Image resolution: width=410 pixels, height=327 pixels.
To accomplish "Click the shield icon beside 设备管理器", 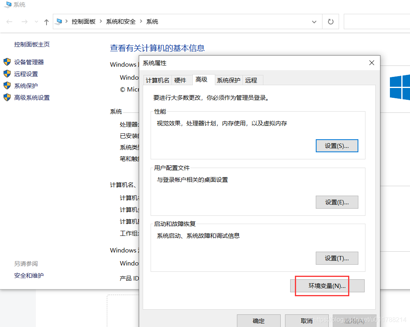I will point(7,62).
